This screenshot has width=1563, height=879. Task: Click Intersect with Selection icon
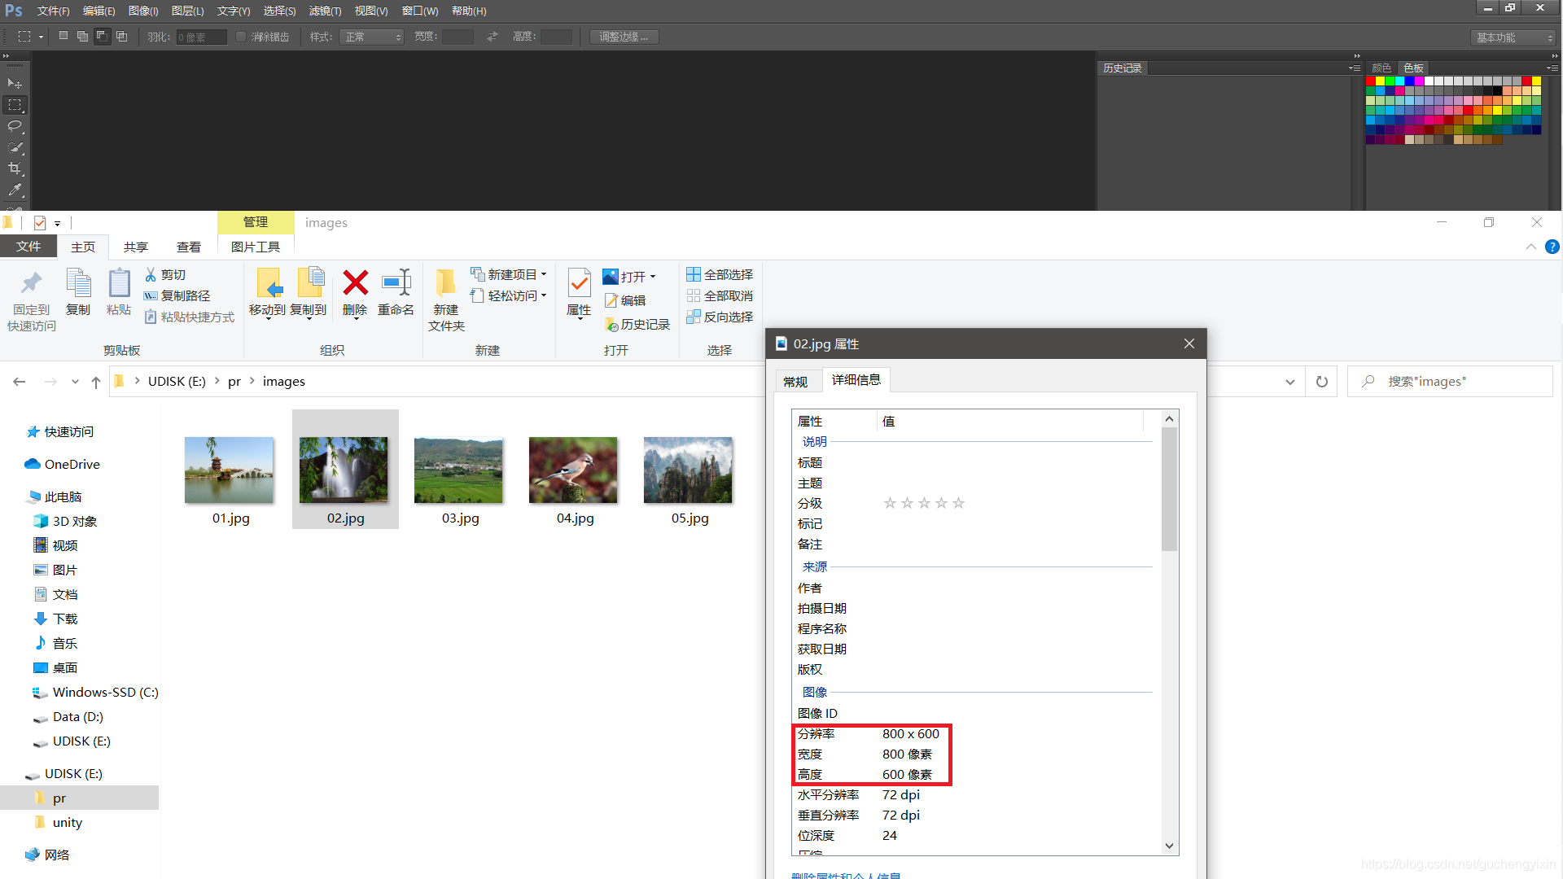pyautogui.click(x=122, y=37)
